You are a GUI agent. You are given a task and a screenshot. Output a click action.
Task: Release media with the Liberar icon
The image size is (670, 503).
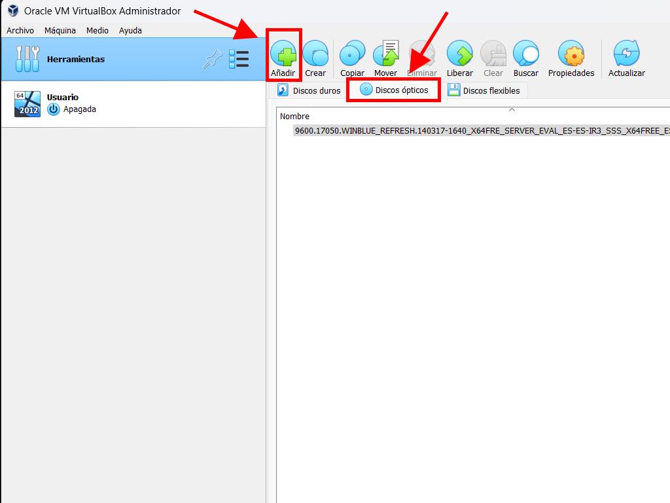460,54
